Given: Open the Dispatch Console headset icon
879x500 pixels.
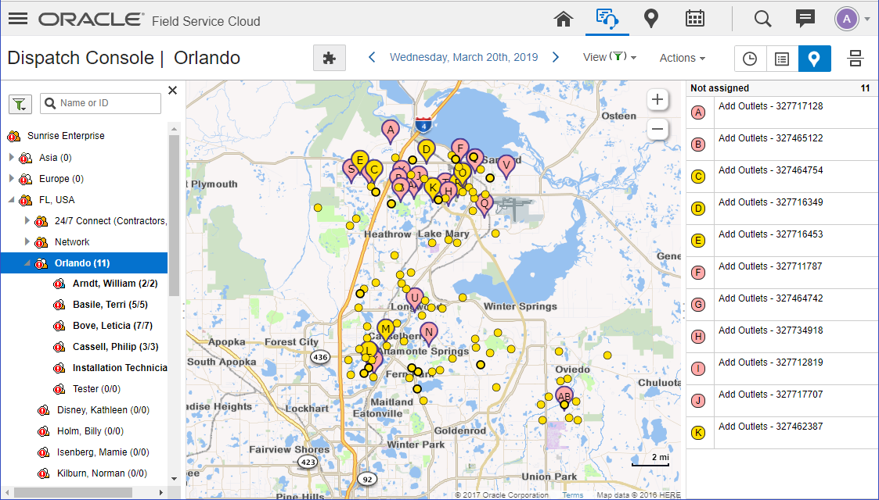Looking at the screenshot, I should pyautogui.click(x=607, y=19).
